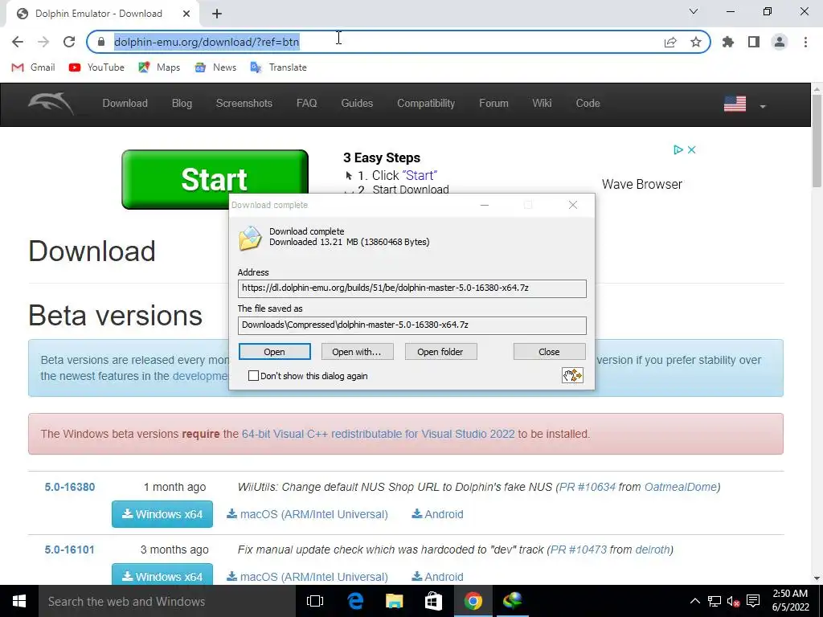The image size is (823, 617).
Task: Open the FAQ nav item
Action: pos(306,104)
